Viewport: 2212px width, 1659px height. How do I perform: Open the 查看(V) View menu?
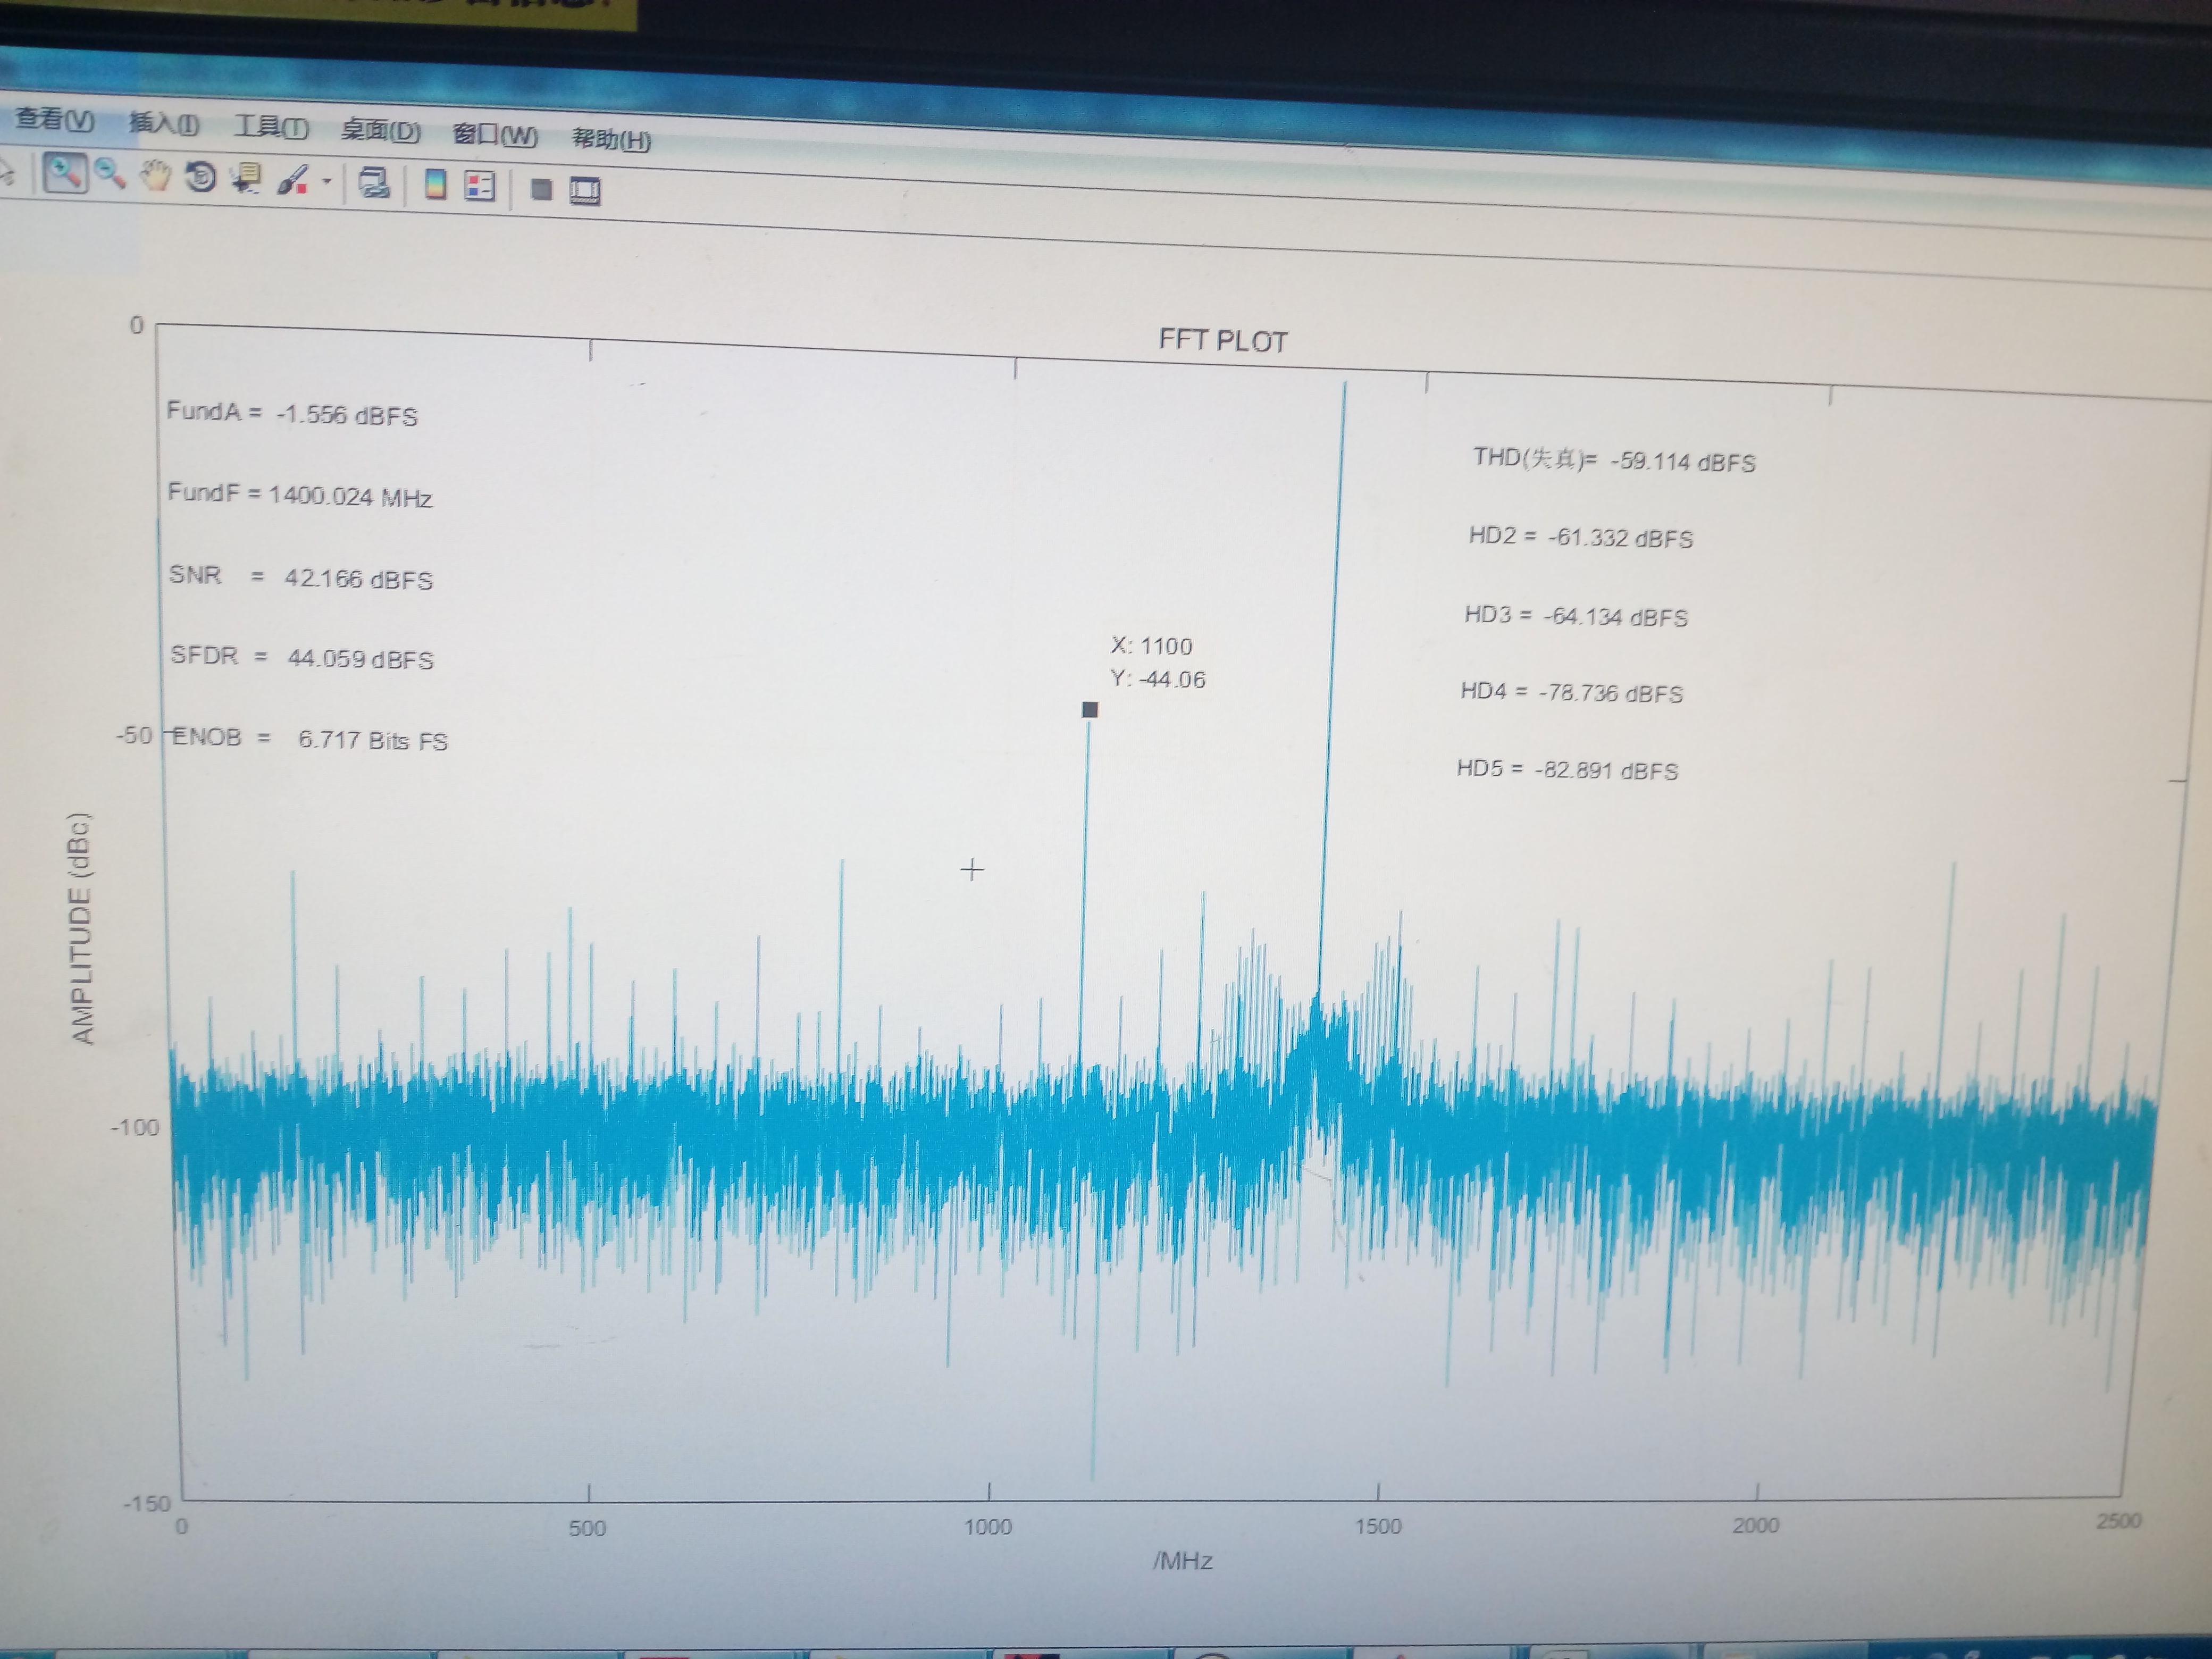54,120
